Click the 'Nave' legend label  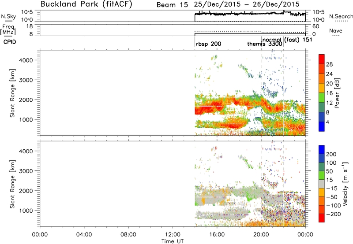point(336,31)
